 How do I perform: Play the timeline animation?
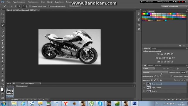click(x=31, y=100)
